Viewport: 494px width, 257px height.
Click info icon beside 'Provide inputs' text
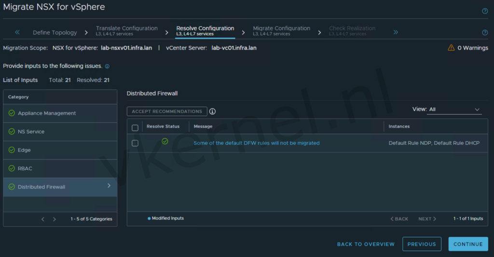pos(107,66)
